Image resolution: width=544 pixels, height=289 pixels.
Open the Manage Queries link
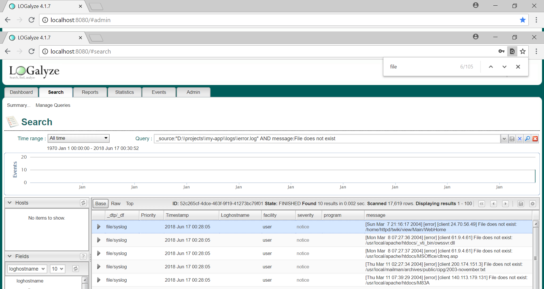(53, 105)
